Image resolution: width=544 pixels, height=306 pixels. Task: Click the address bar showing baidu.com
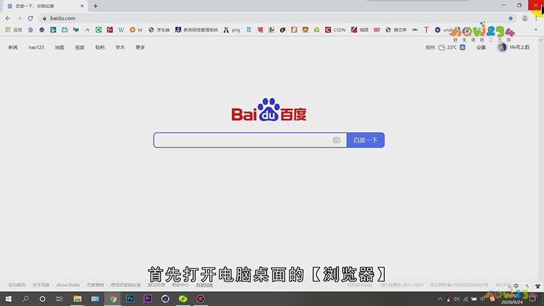[271, 18]
